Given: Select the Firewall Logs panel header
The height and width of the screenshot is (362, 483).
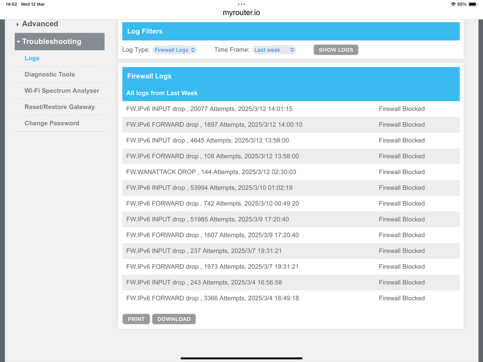Looking at the screenshot, I should click(x=291, y=76).
